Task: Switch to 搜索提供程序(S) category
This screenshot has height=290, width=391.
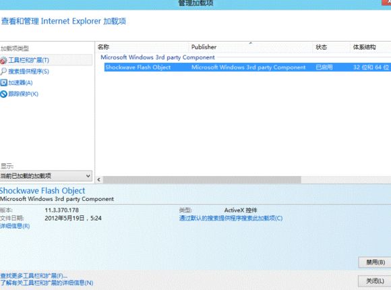Action: tap(29, 71)
